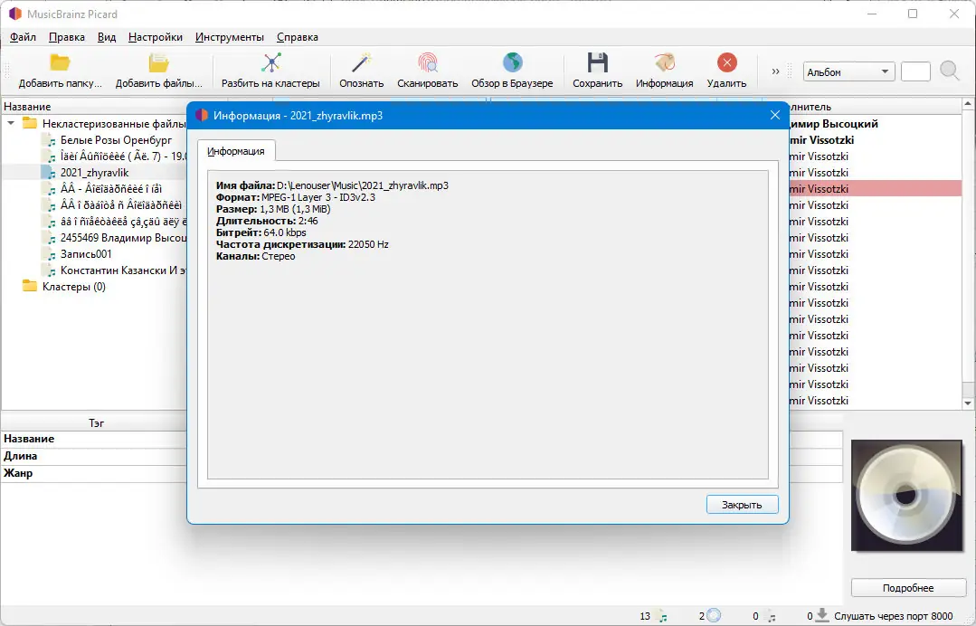Click the cover art CD thumbnail
The width and height of the screenshot is (976, 626).
click(x=907, y=496)
